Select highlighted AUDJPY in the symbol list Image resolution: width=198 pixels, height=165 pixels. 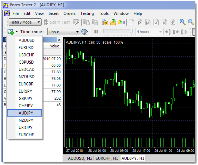click(x=24, y=113)
